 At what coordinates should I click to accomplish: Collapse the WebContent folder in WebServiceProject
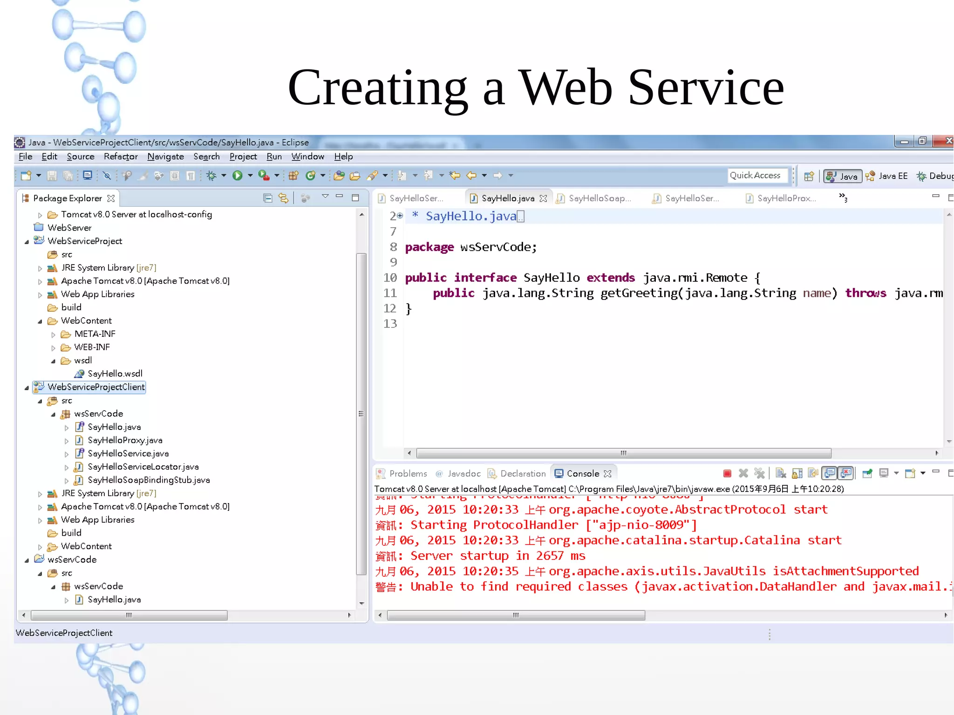(40, 321)
